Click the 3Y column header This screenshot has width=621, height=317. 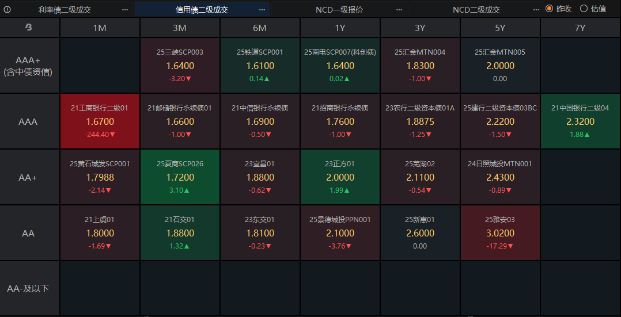click(420, 28)
